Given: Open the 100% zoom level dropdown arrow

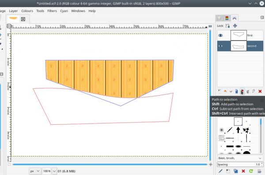Looking at the screenshot, I should point(54,171).
